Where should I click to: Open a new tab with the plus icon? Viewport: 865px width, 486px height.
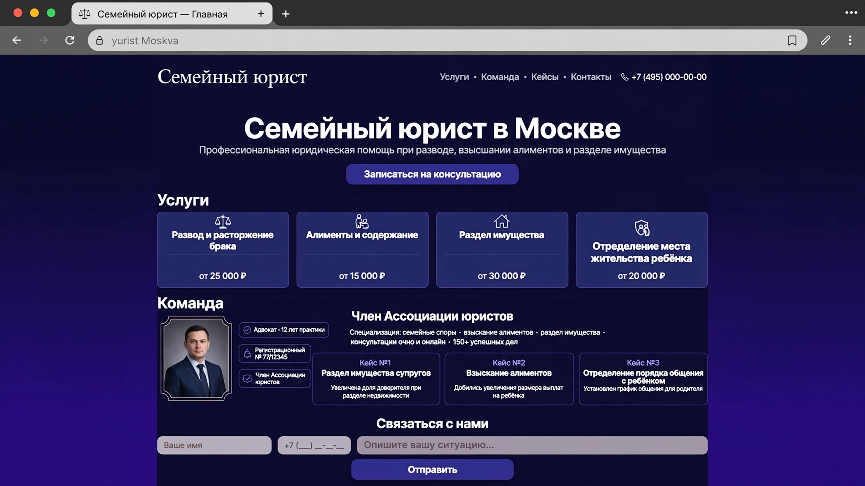(x=286, y=14)
